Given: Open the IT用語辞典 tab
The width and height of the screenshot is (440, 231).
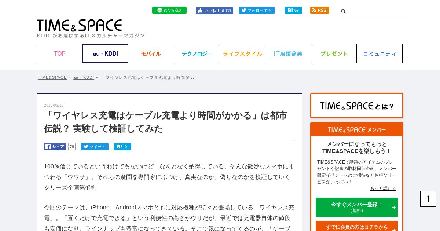Looking at the screenshot, I should pyautogui.click(x=288, y=54).
